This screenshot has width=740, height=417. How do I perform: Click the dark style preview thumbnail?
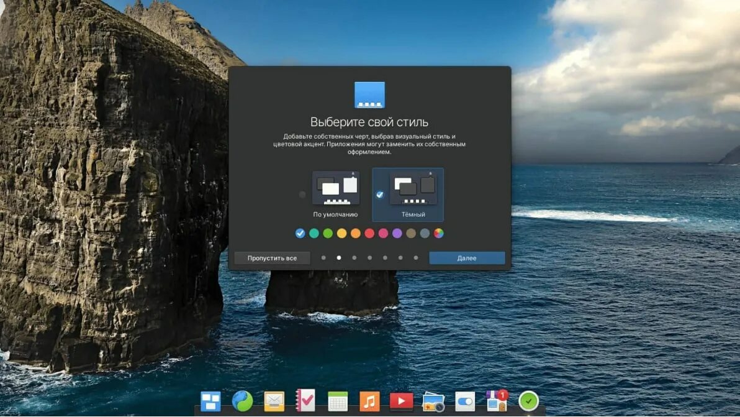[413, 188]
